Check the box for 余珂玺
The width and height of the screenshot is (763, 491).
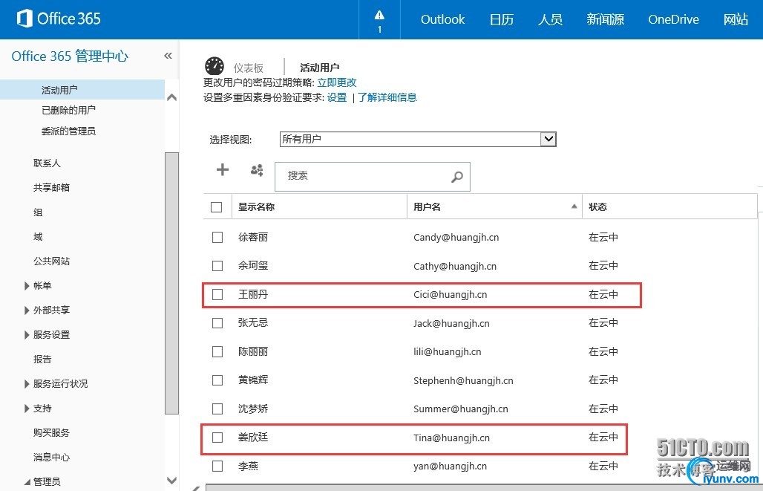pos(217,266)
